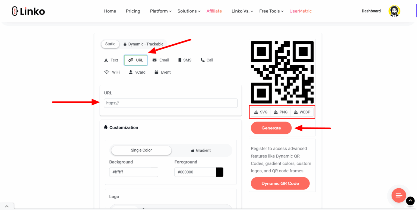Screen dimensions: 417x210
Task: Select the Text QR code type
Action: coord(111,60)
